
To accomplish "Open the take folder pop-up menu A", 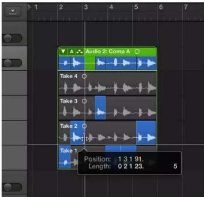I will click(71, 52).
